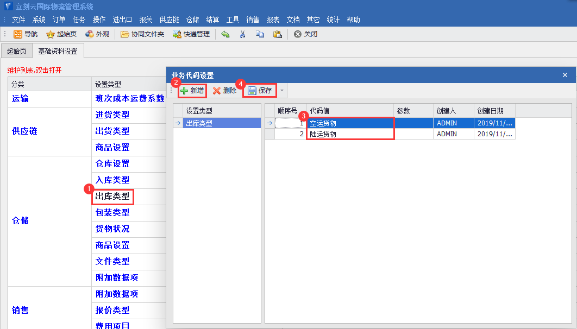Open the 起始页 star toolbar button
The image size is (577, 329).
click(x=61, y=34)
